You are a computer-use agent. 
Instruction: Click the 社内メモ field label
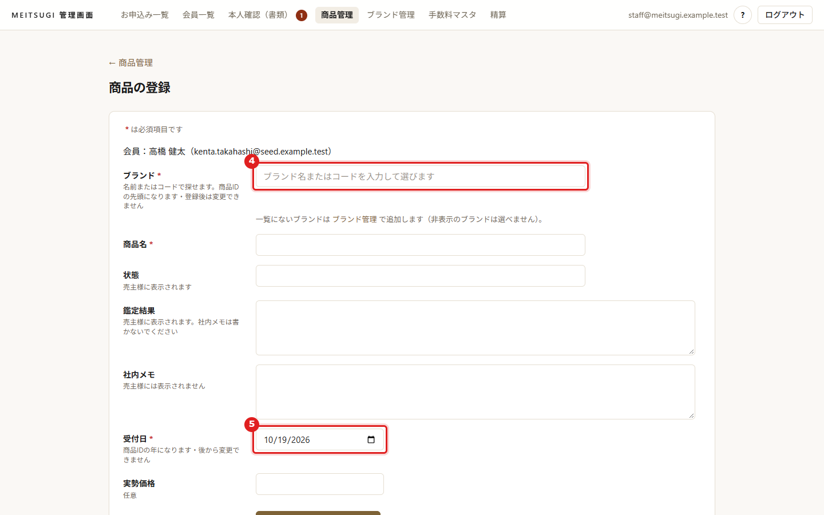pyautogui.click(x=139, y=375)
